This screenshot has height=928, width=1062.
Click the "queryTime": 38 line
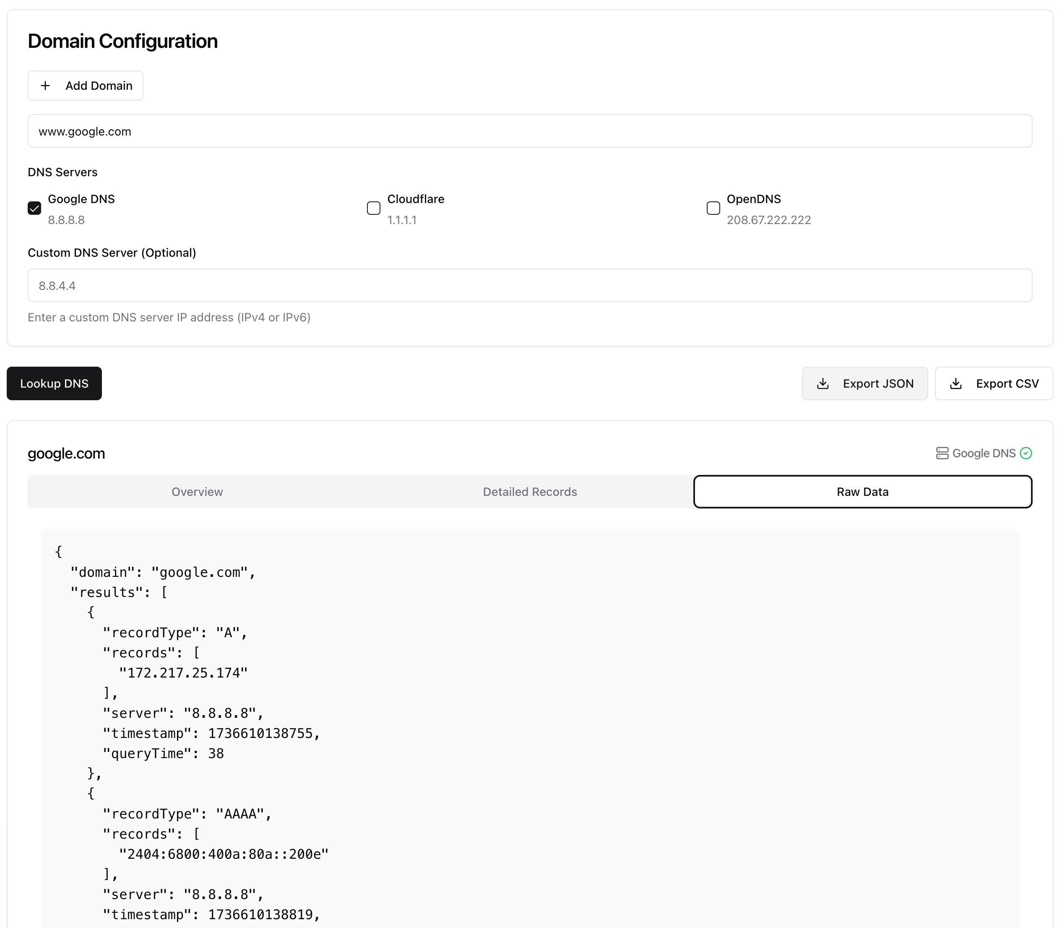point(163,754)
